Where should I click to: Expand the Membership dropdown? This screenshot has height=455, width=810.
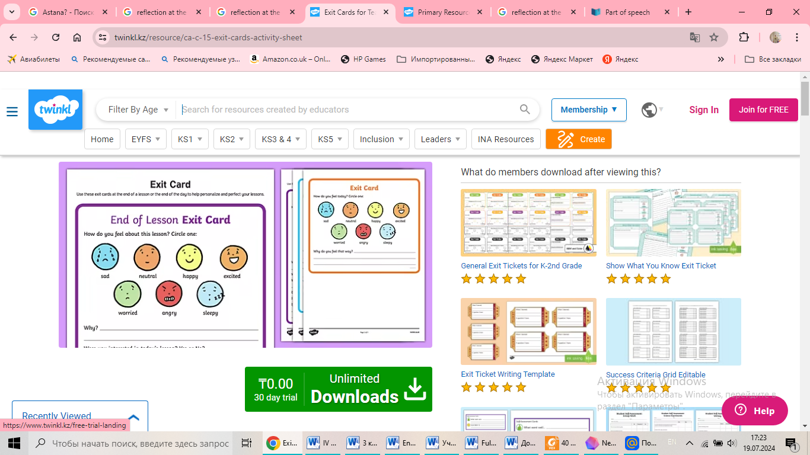coord(589,110)
